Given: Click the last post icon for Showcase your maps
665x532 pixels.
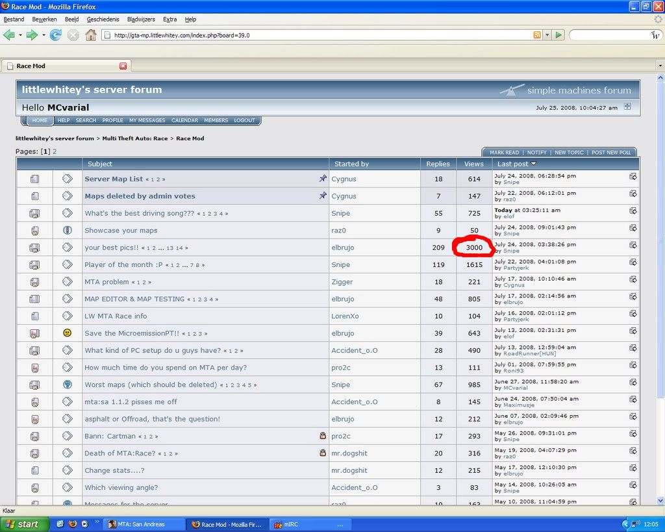Looking at the screenshot, I should click(x=633, y=227).
